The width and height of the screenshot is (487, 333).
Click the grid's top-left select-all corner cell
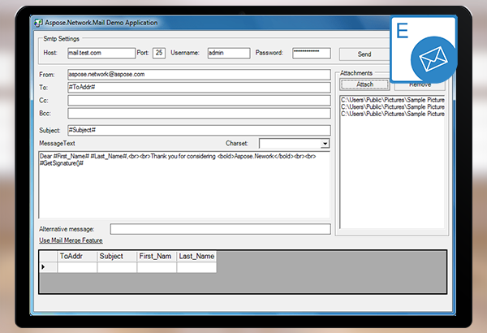point(49,256)
